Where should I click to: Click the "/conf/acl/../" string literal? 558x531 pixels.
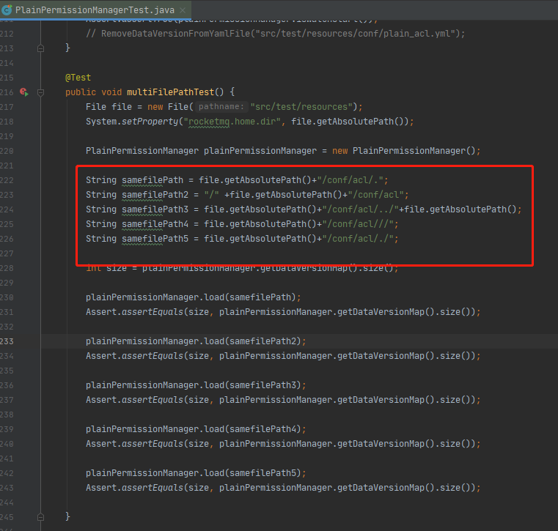pyautogui.click(x=360, y=209)
